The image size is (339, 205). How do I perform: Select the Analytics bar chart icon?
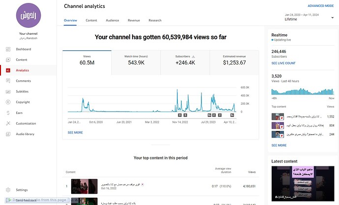[x=8, y=70]
